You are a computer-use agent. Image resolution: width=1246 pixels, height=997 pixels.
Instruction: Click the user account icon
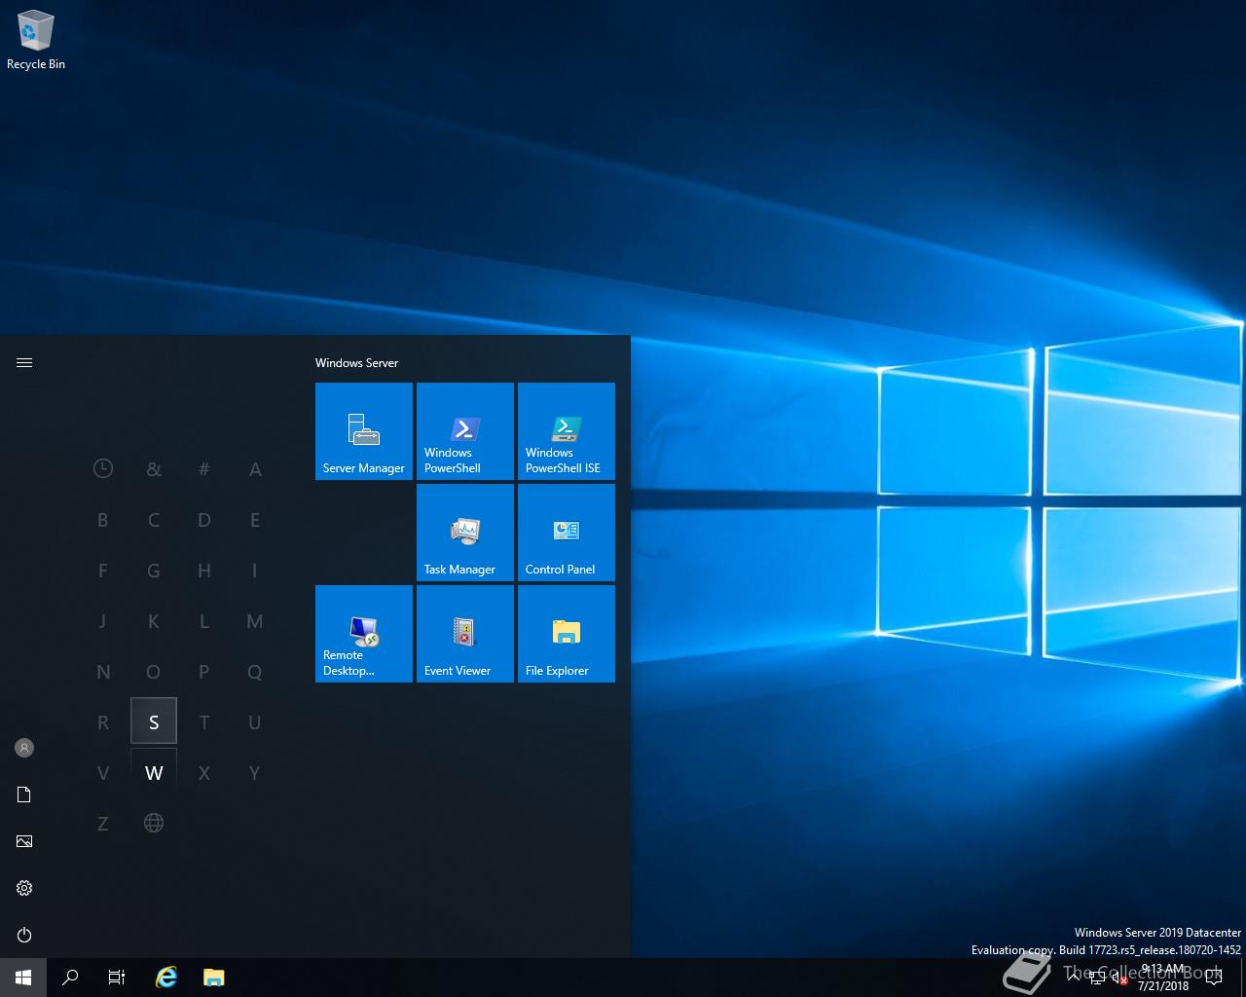(24, 748)
